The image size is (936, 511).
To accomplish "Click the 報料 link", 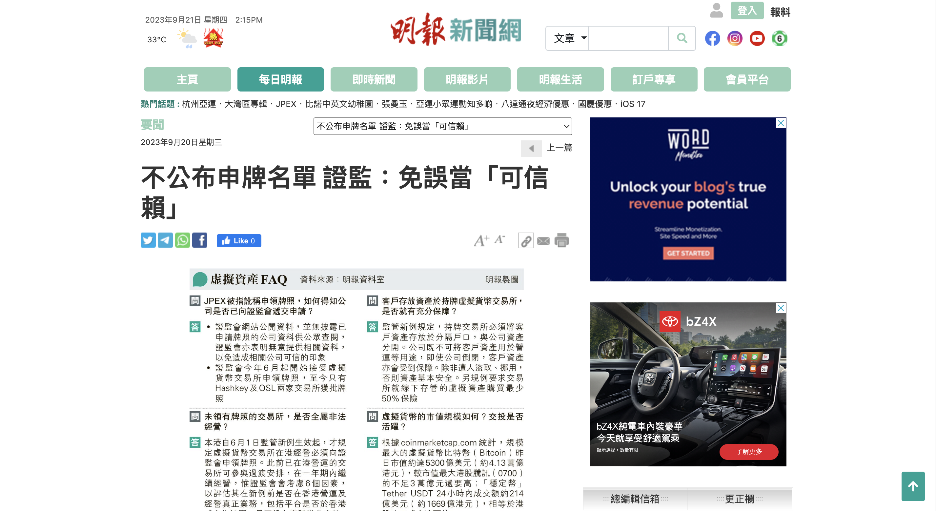I will pos(780,12).
